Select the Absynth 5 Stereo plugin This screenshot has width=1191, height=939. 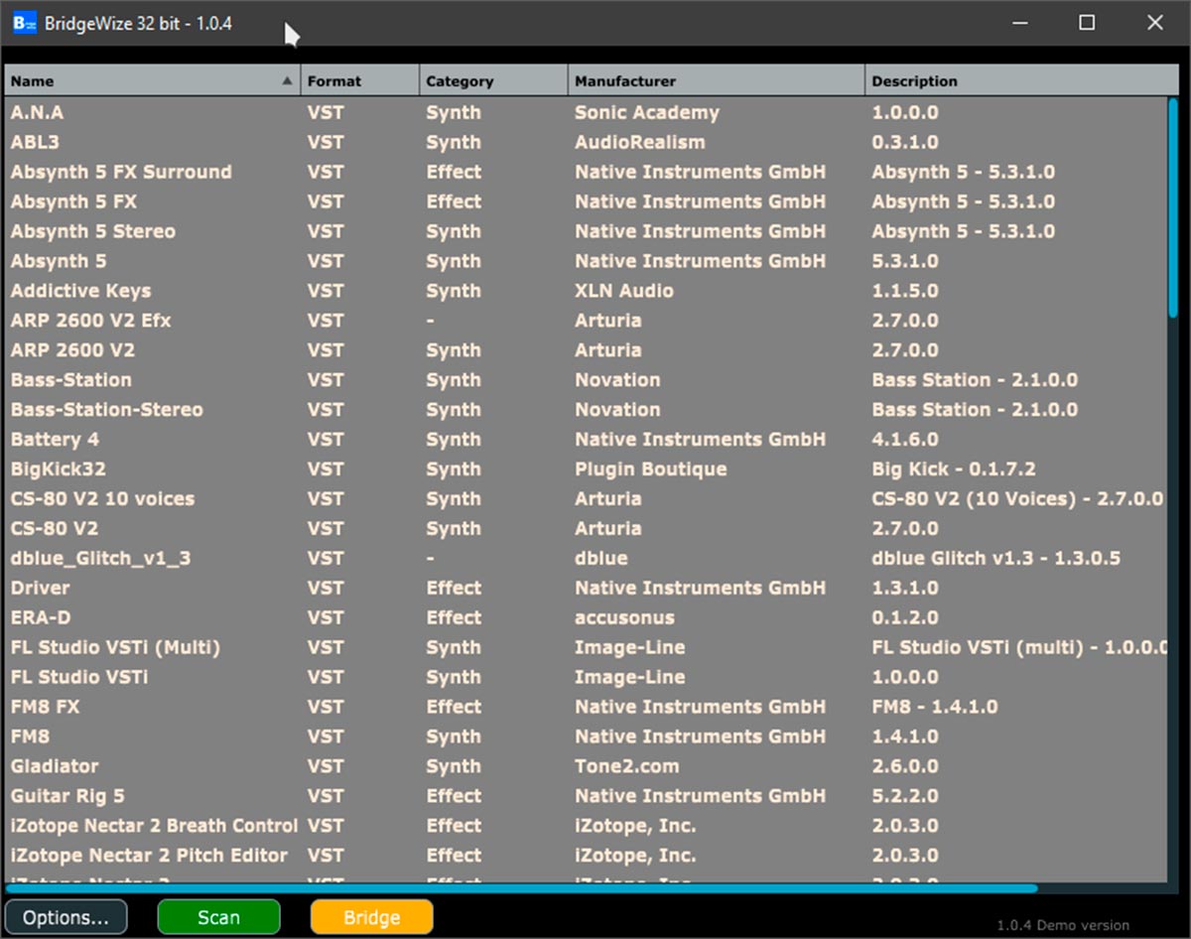[92, 231]
